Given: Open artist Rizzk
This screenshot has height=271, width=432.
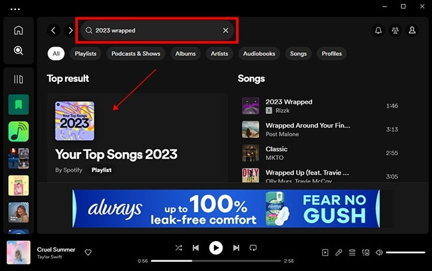Looking at the screenshot, I should coord(282,110).
